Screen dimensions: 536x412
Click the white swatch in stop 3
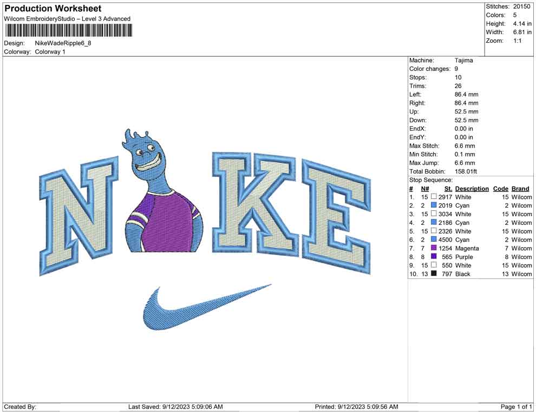(x=434, y=214)
